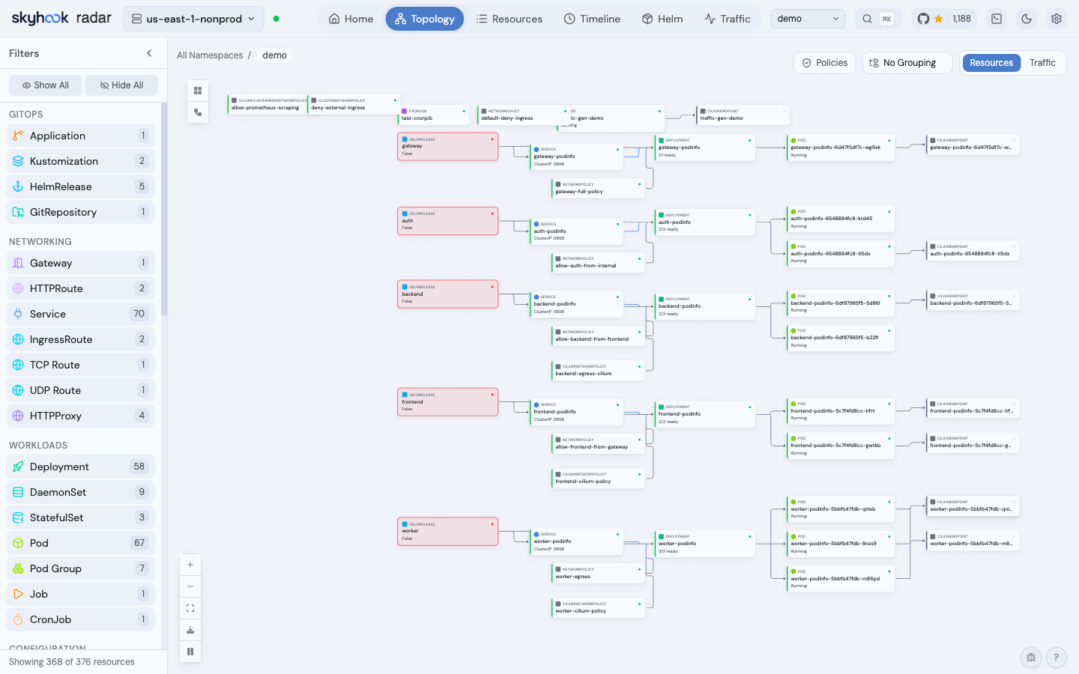Toggle the HelmRelease filter

[x=80, y=186]
